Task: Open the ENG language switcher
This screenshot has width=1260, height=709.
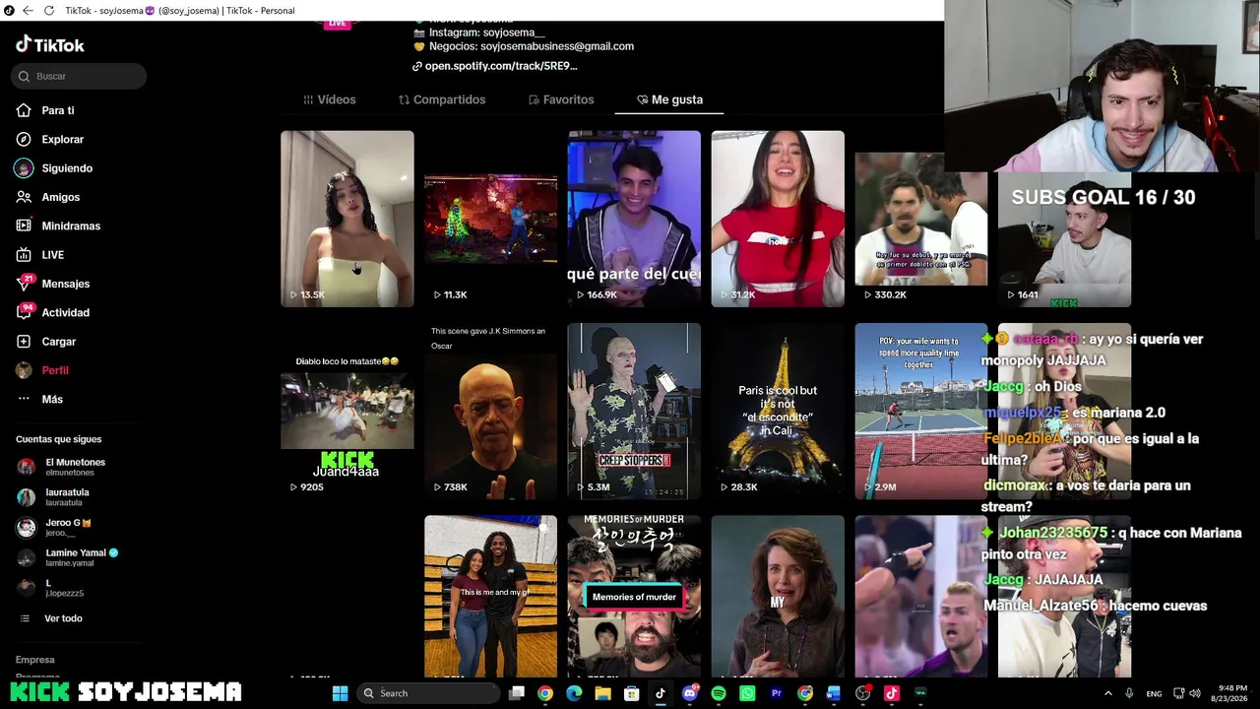Action: [1154, 693]
